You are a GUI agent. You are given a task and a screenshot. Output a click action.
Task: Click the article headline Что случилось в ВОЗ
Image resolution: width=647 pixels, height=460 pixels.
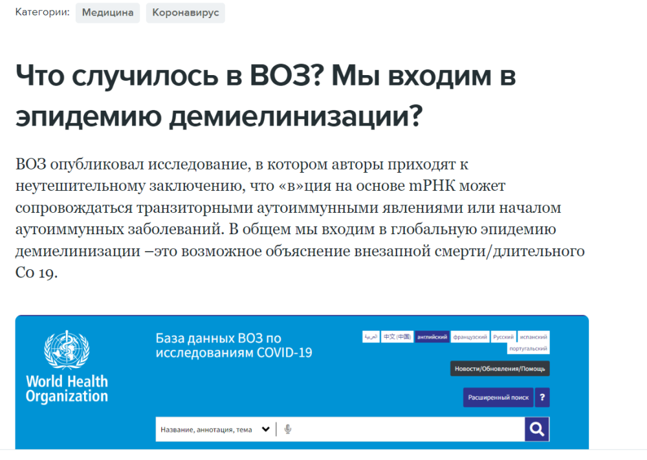click(266, 96)
